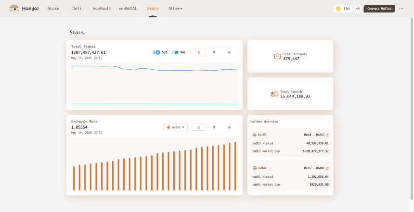Open haSUI contract external link icon
This screenshot has width=414, height=212.
(x=327, y=135)
